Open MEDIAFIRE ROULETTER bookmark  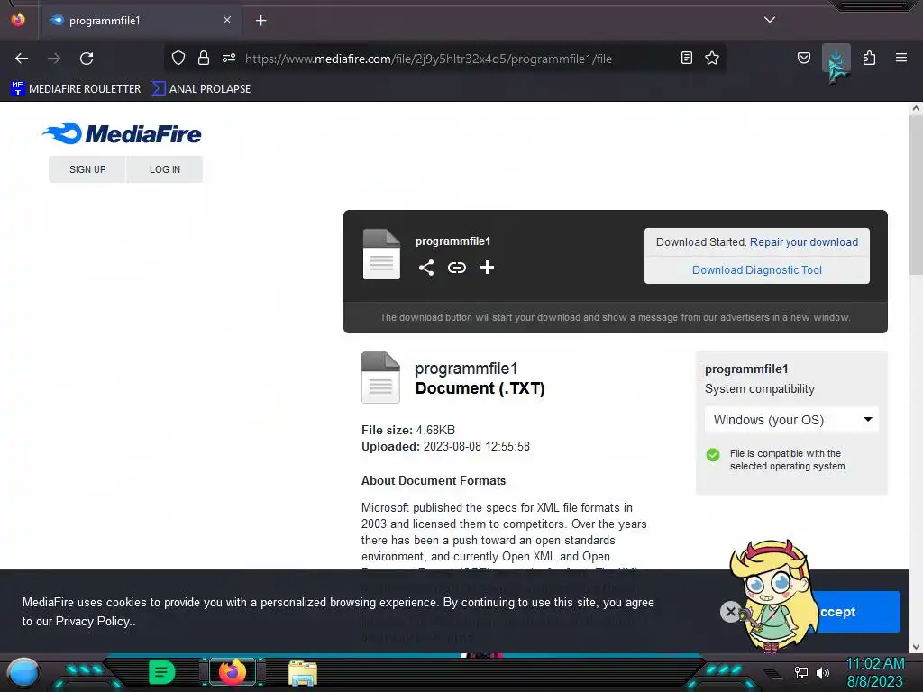[76, 89]
